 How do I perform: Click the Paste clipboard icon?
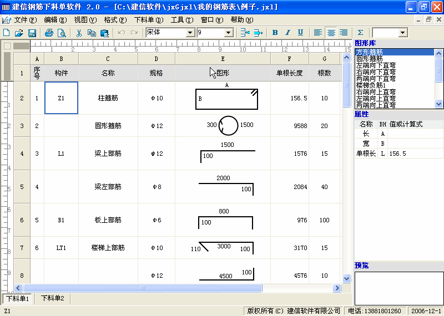104,33
